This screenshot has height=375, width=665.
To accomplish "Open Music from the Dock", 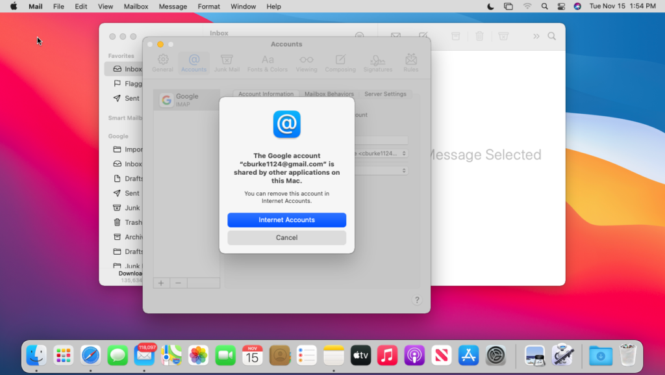I will (387, 356).
